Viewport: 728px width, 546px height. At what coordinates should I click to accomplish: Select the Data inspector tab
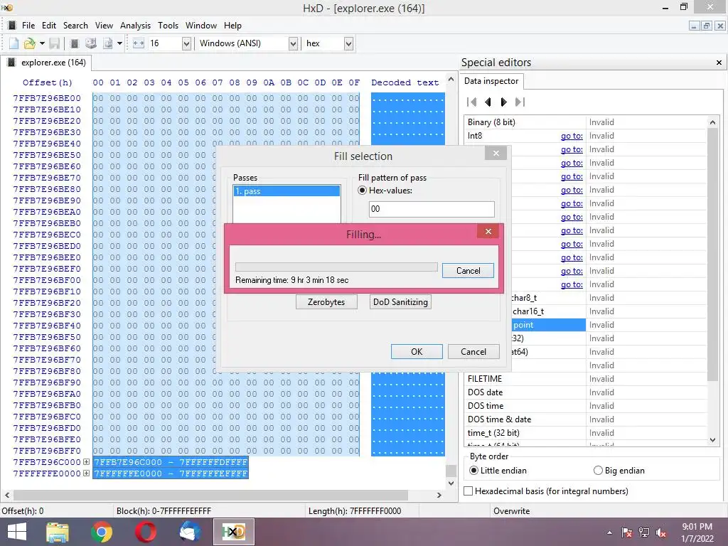pyautogui.click(x=491, y=81)
